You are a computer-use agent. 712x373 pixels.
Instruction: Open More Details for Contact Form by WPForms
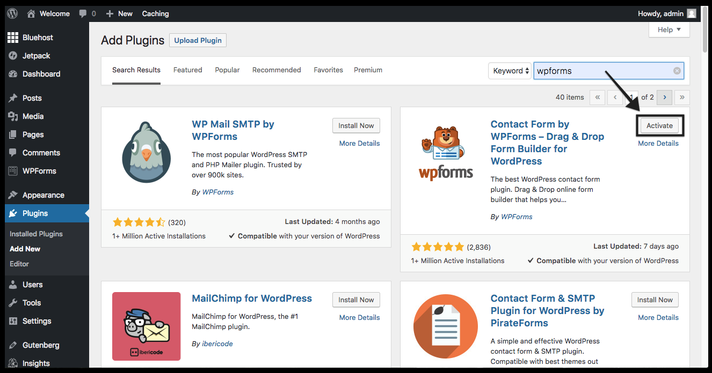(x=658, y=143)
